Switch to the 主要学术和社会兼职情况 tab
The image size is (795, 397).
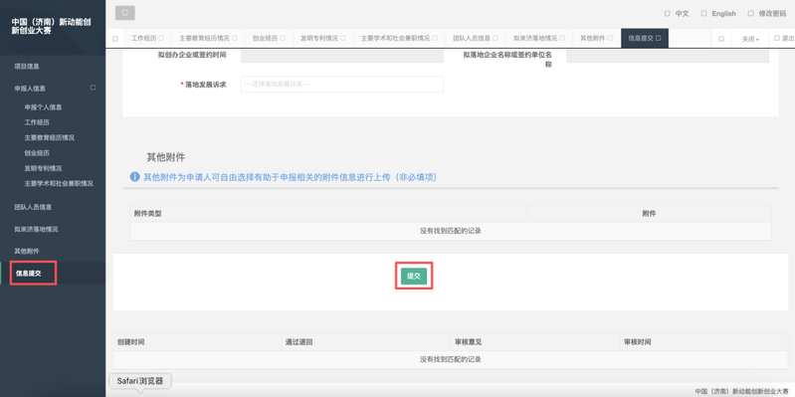click(395, 38)
